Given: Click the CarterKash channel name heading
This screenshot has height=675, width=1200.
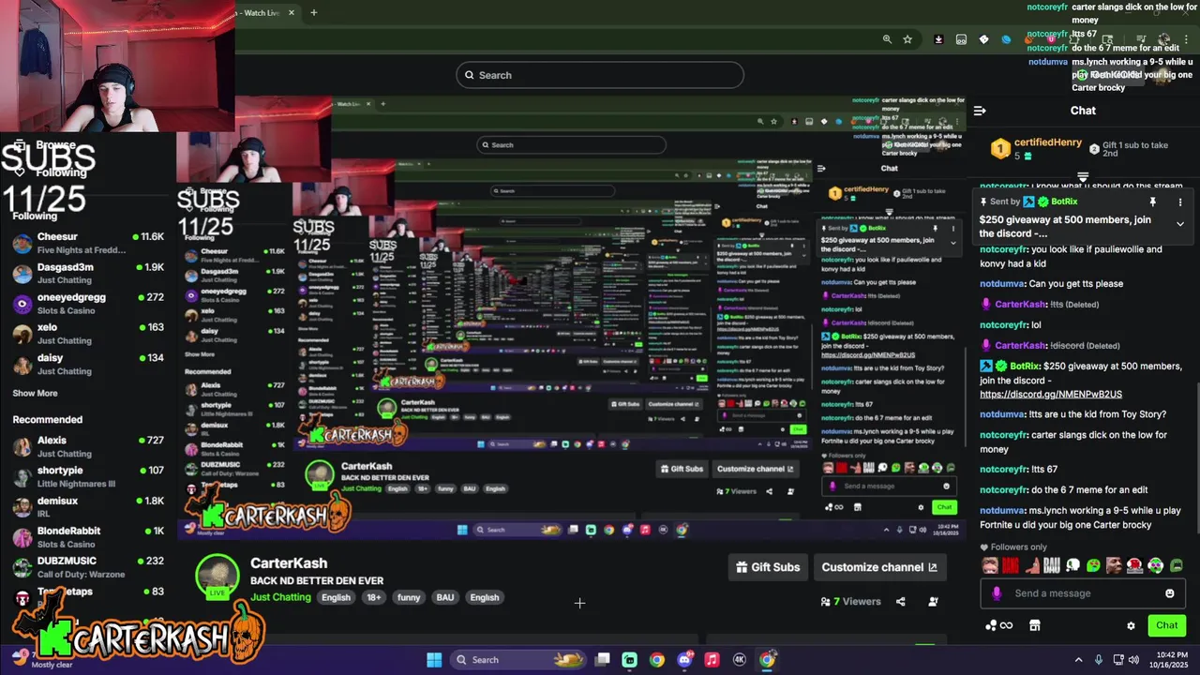Looking at the screenshot, I should coord(289,562).
